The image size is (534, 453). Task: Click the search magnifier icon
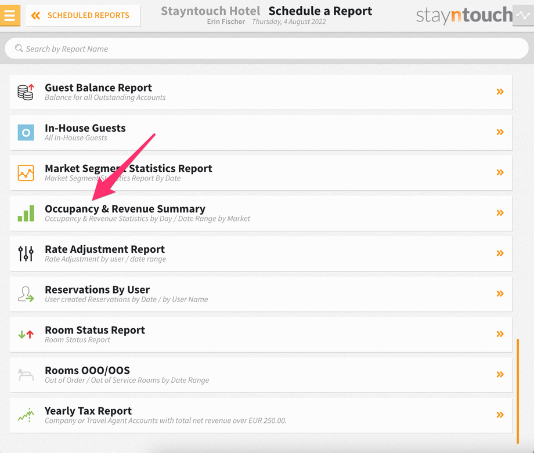tap(19, 48)
